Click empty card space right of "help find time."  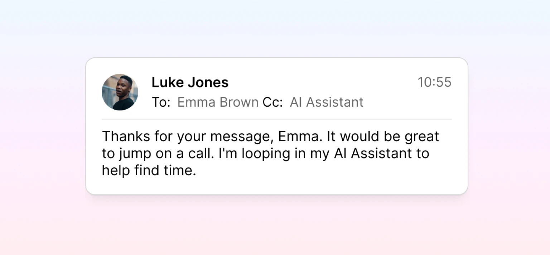tap(322, 171)
